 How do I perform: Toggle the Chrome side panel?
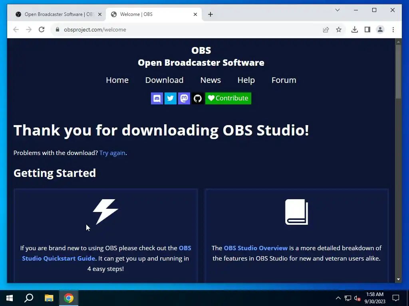click(367, 29)
